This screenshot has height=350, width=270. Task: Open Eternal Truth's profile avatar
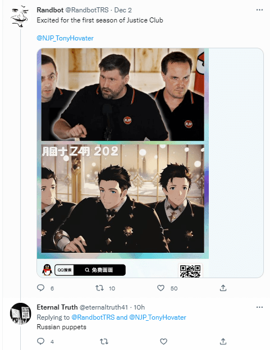[20, 313]
